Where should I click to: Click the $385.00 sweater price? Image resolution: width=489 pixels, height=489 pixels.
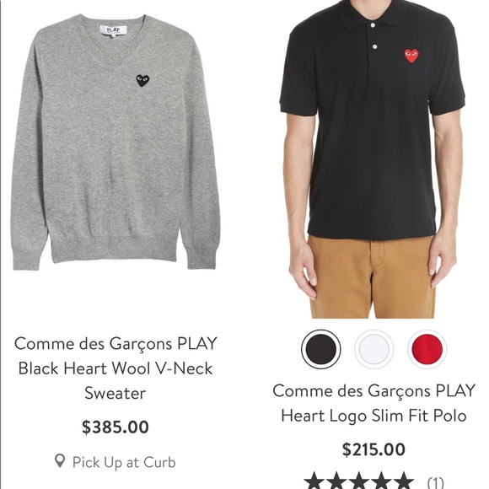tap(116, 427)
